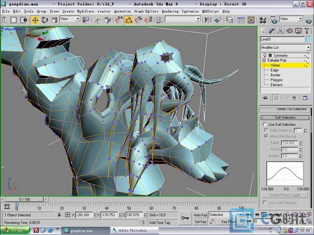Switch to the Utilities hammer tab
The height and width of the screenshot is (235, 314).
click(x=307, y=31)
